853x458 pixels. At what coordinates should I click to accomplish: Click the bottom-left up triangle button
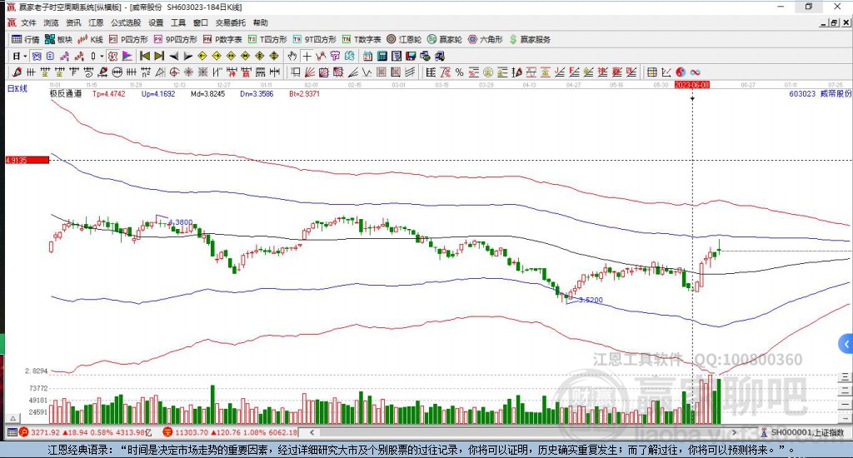coord(13,418)
